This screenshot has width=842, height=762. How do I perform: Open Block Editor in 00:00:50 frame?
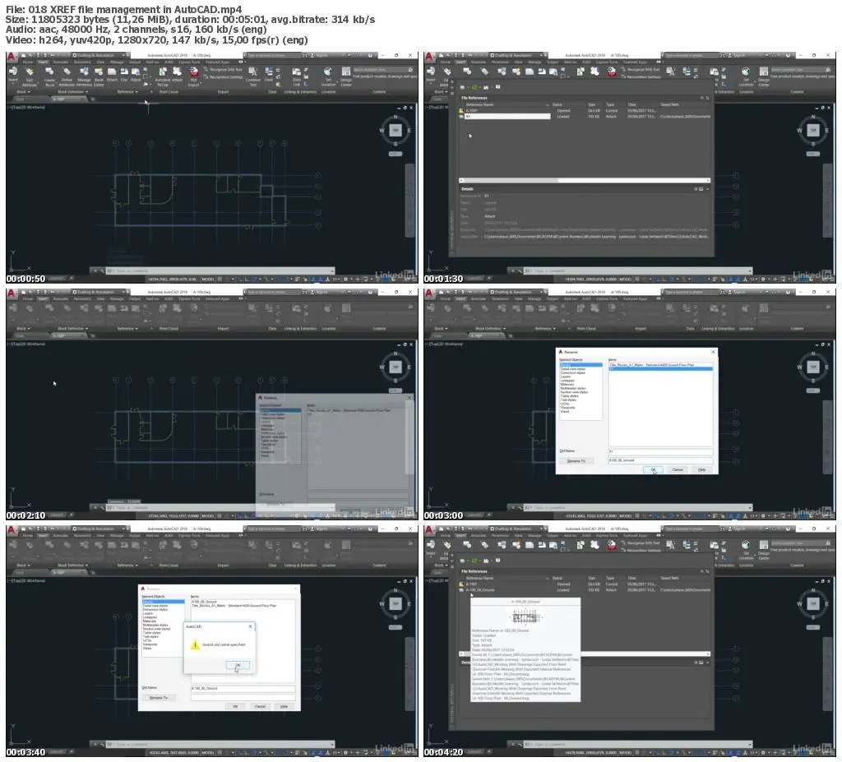click(99, 72)
